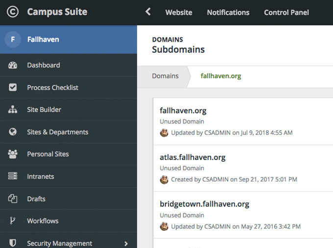Go to the Control Panel
Screen dimensions: 333x248
coord(286,13)
